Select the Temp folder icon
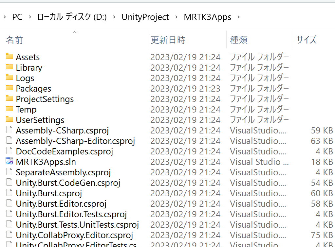335x247 pixels. click(9, 109)
